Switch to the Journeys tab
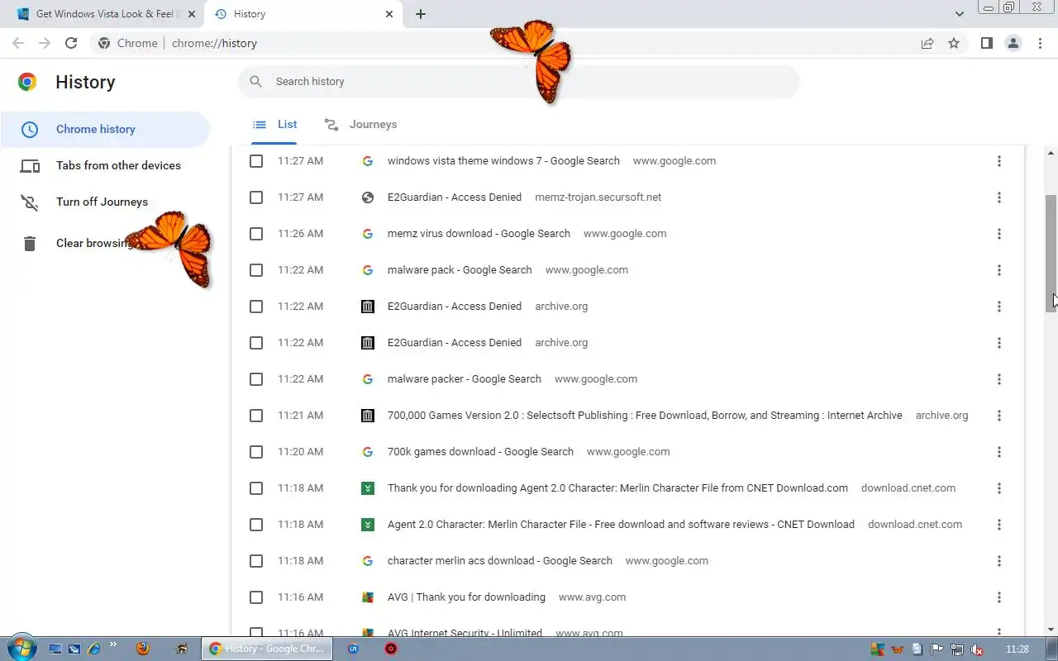Image resolution: width=1058 pixels, height=661 pixels. [360, 125]
